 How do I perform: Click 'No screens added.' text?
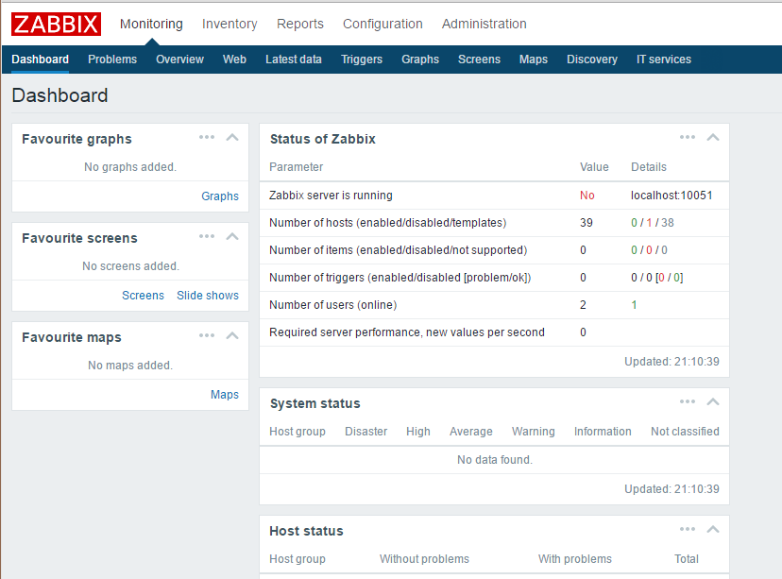point(130,266)
